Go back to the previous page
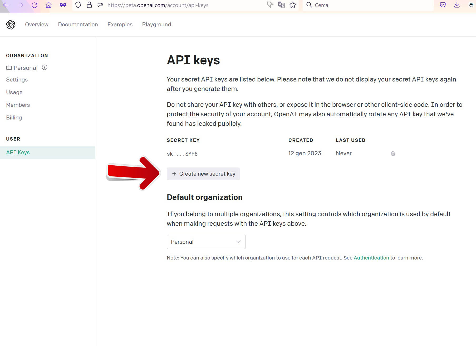The width and height of the screenshot is (476, 346). coord(7,5)
